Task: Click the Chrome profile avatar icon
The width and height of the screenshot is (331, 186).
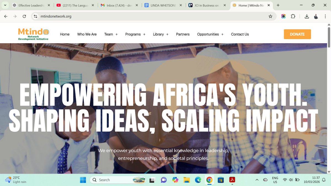Action: [x=316, y=16]
